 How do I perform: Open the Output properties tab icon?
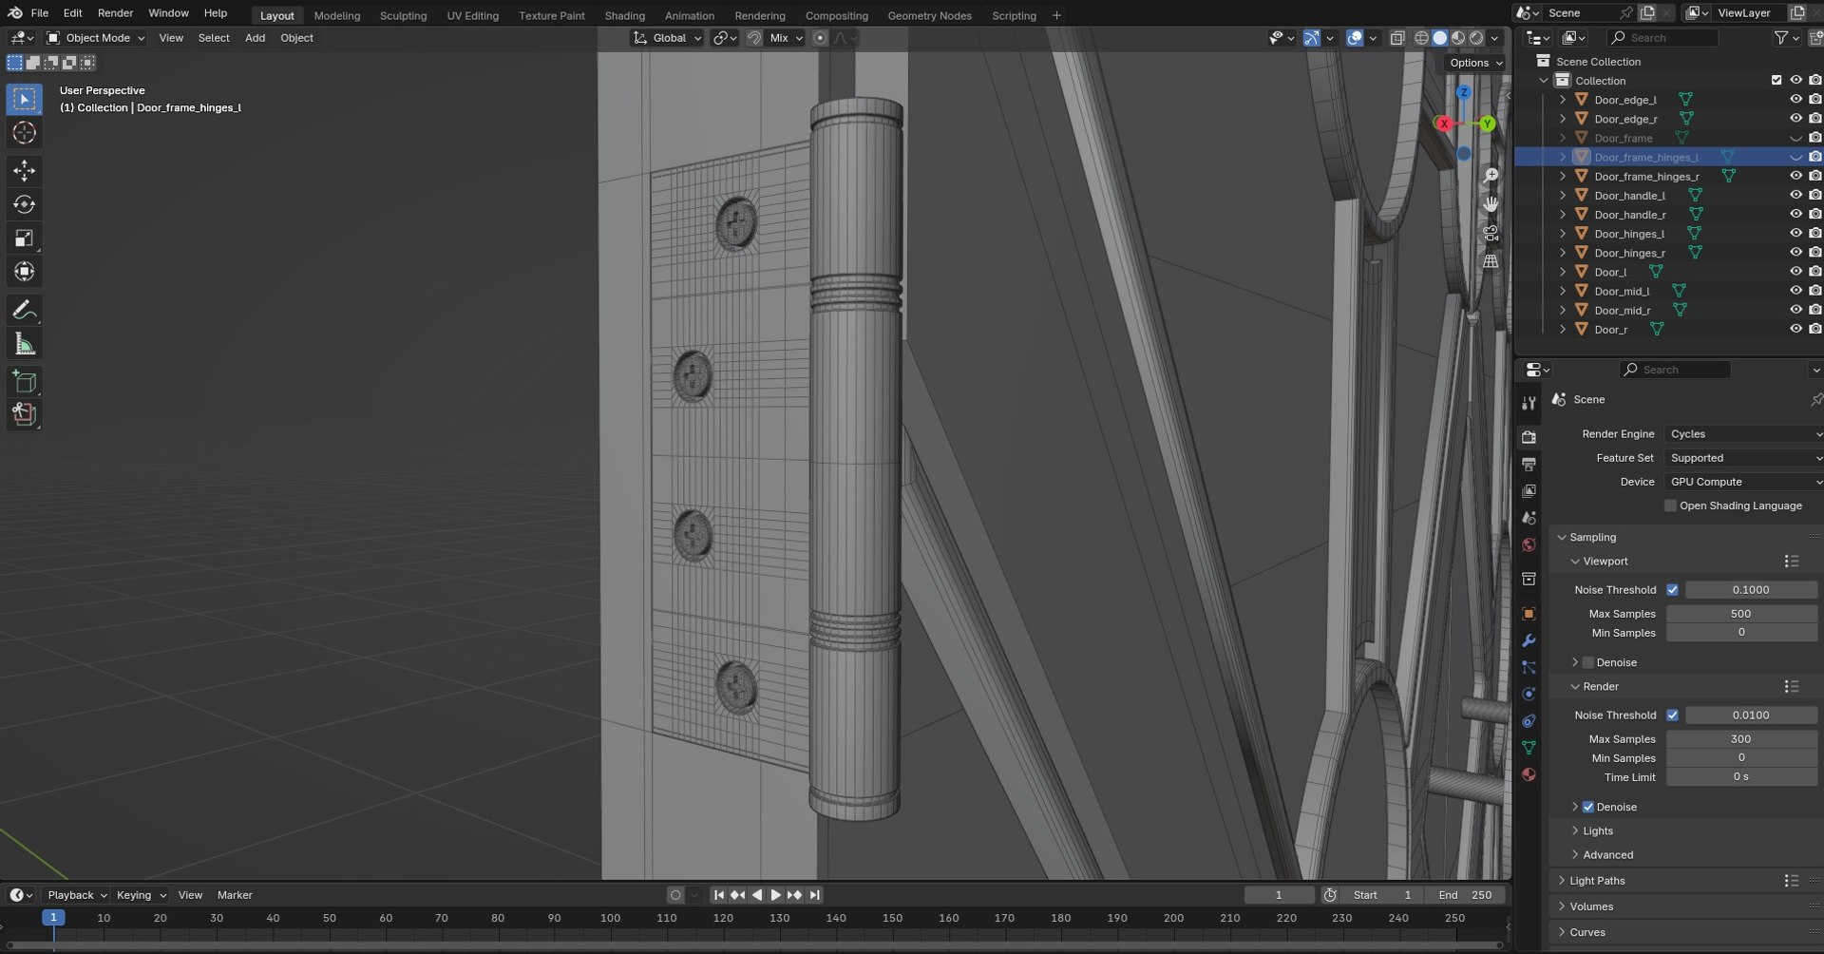1529,464
